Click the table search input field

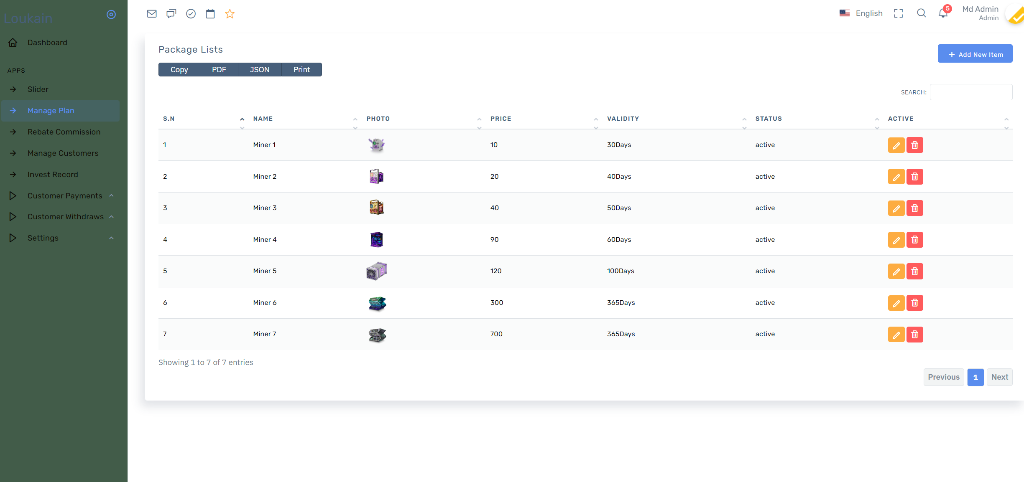pyautogui.click(x=970, y=92)
